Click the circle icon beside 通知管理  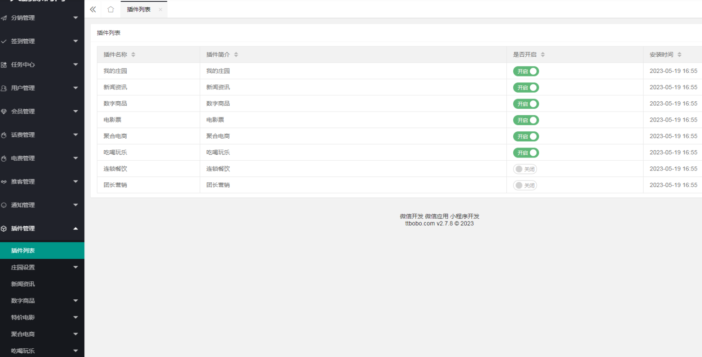4,205
